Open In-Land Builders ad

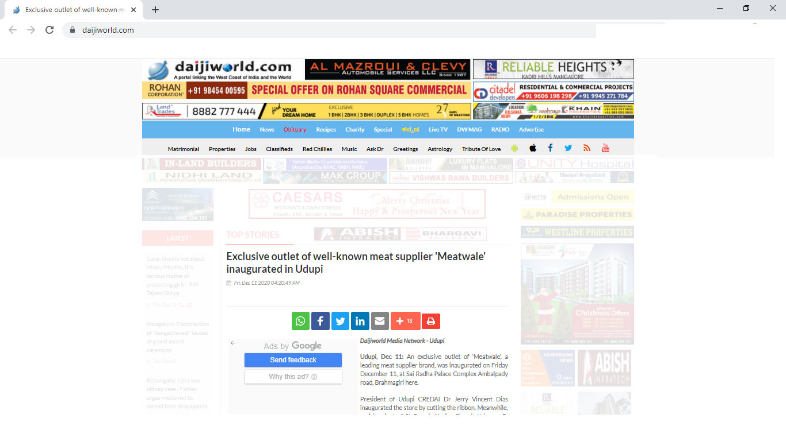click(201, 164)
